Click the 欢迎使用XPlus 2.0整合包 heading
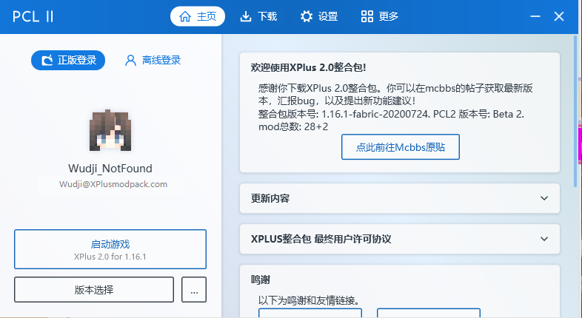The width and height of the screenshot is (582, 318). pyautogui.click(x=309, y=67)
